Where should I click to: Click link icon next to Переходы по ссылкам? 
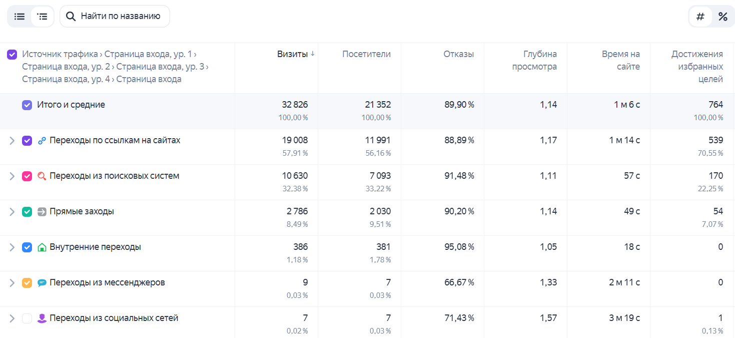pos(42,141)
